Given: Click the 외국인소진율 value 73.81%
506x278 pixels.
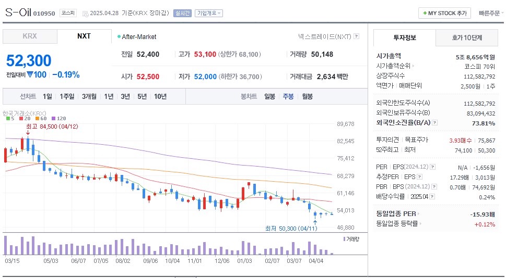Looking at the screenshot, I should click(484, 123).
